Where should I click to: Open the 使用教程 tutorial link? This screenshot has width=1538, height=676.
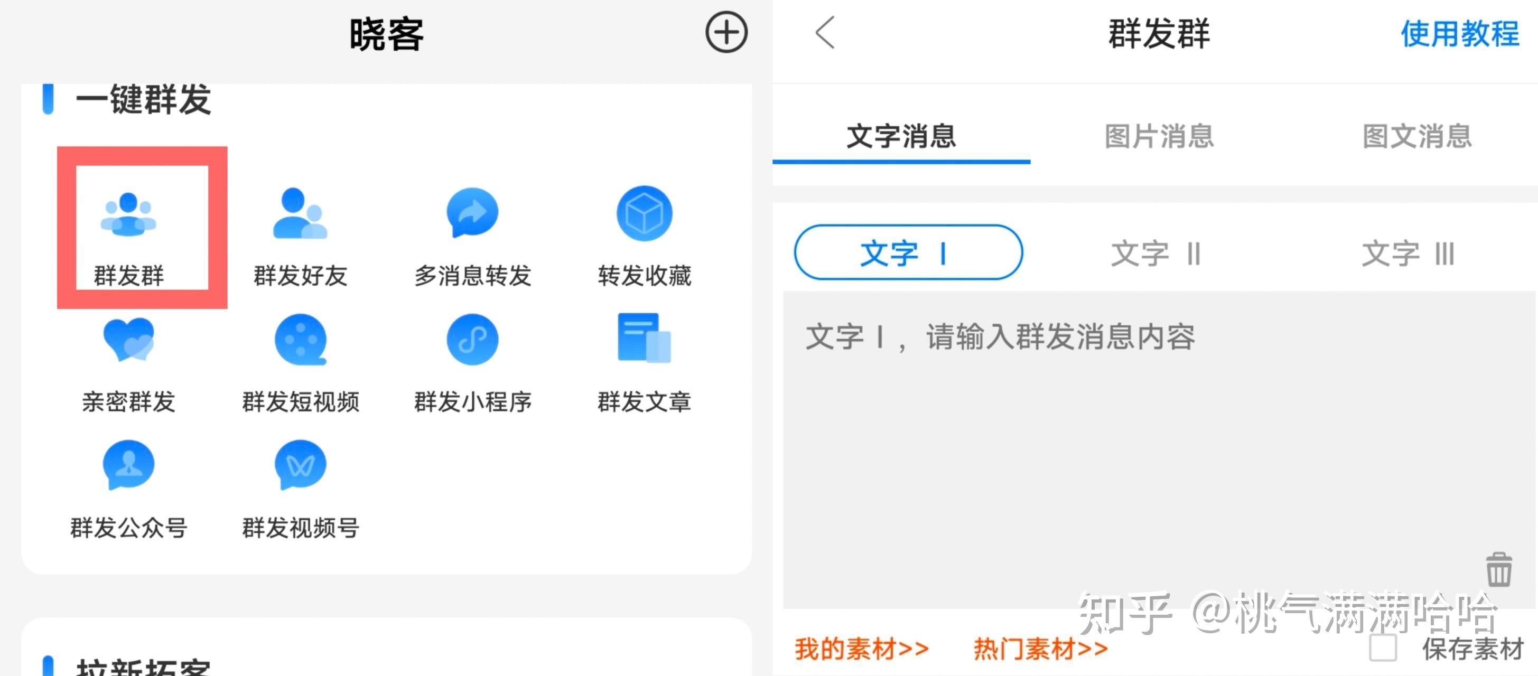pyautogui.click(x=1460, y=33)
